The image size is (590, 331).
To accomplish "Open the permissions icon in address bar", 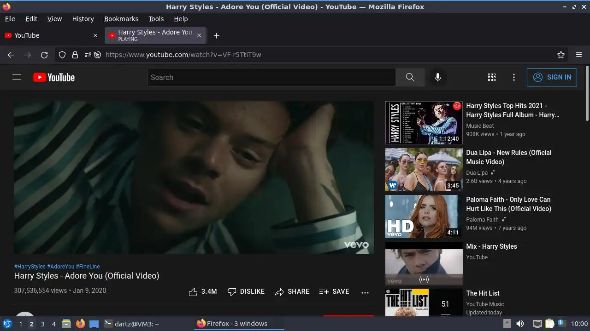I will pos(88,55).
